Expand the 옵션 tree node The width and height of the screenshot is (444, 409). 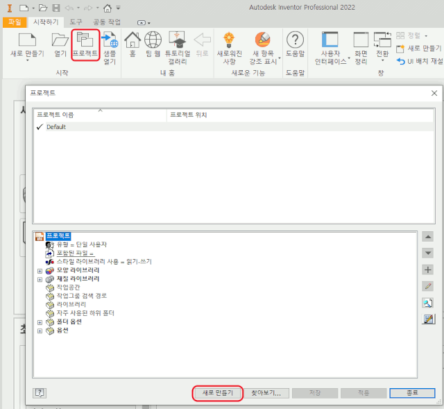pyautogui.click(x=40, y=331)
